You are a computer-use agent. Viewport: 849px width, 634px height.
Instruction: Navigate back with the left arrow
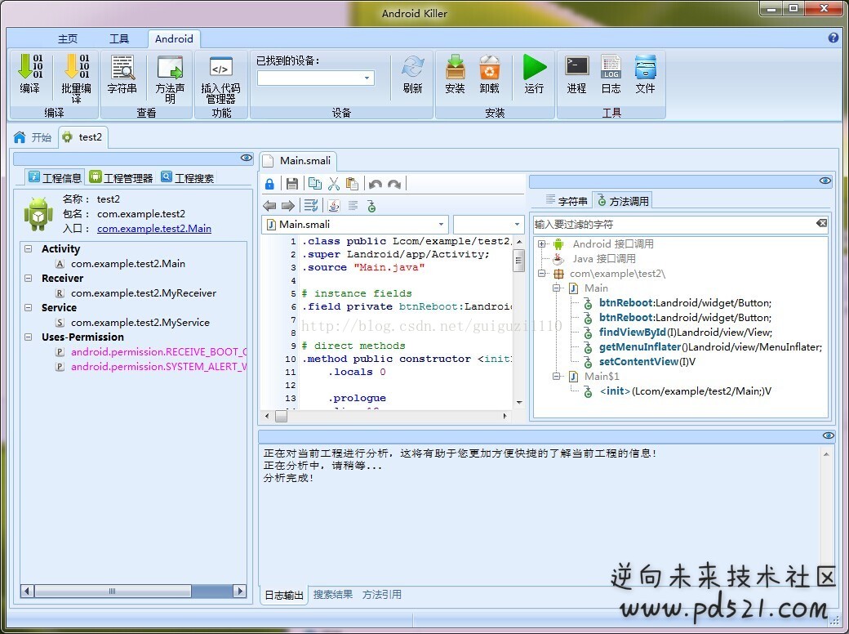click(x=269, y=206)
